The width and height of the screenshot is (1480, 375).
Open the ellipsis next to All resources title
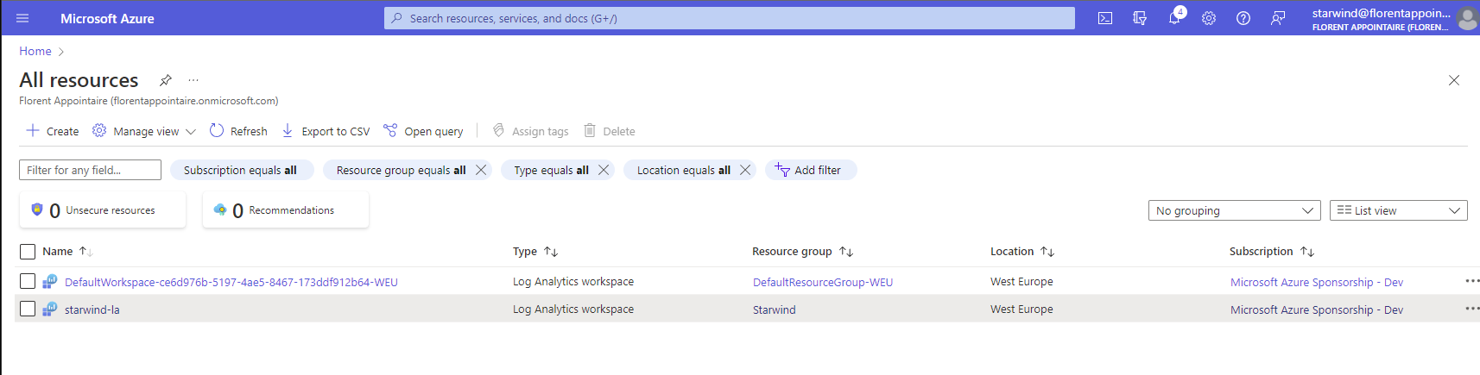coord(193,80)
